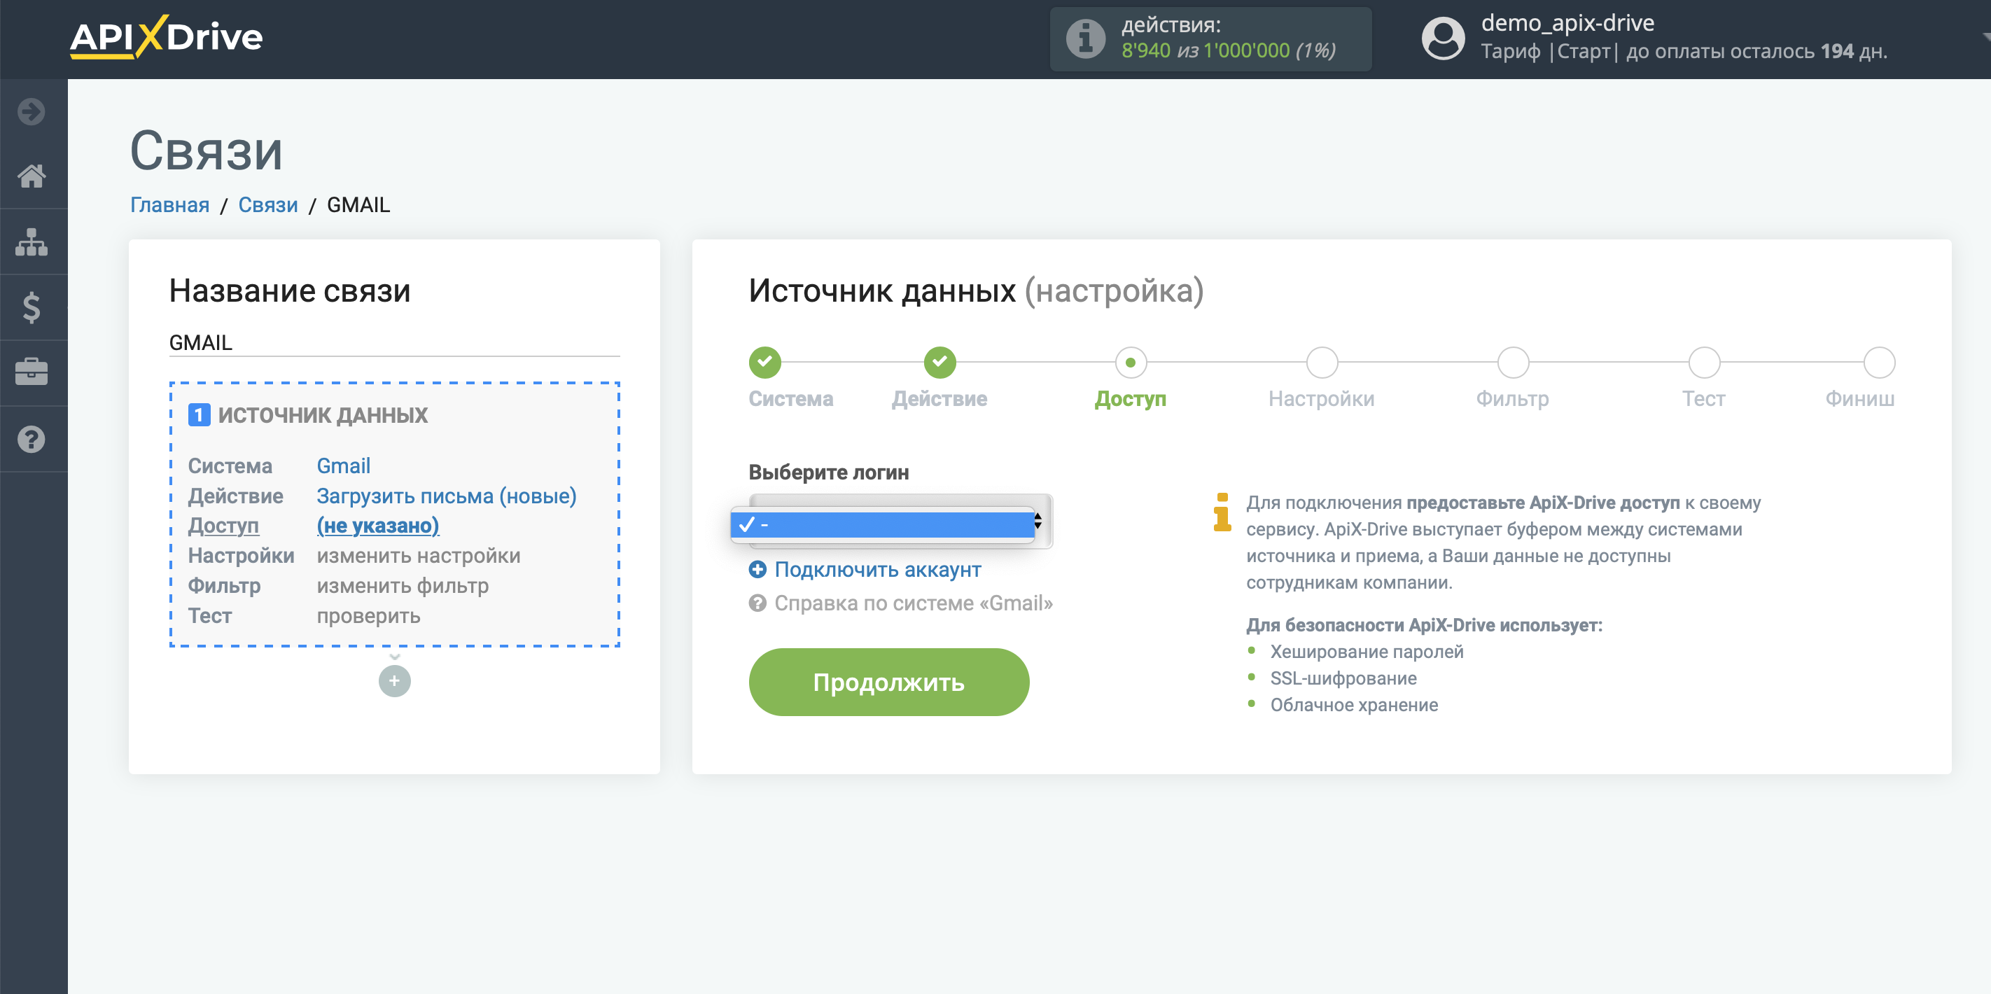Click the Подключить аккаунт link

pos(877,570)
